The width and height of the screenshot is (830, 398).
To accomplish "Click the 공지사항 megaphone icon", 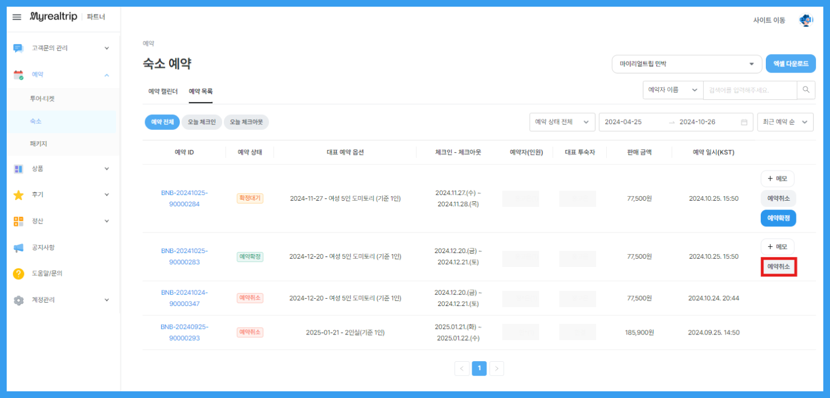I will 17,247.
